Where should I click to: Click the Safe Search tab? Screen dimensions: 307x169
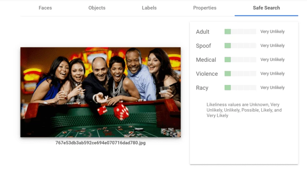[x=266, y=8]
